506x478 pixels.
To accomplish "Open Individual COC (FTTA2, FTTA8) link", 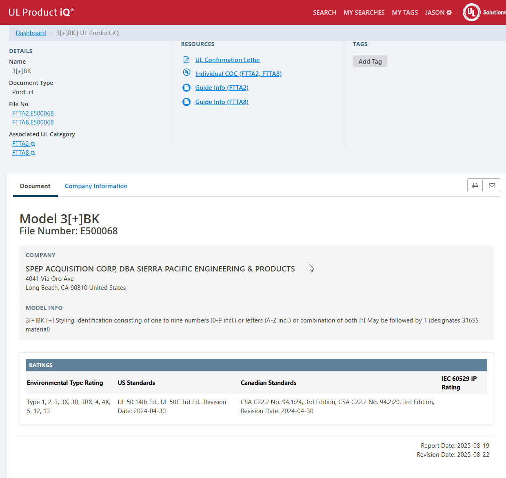I will (238, 74).
